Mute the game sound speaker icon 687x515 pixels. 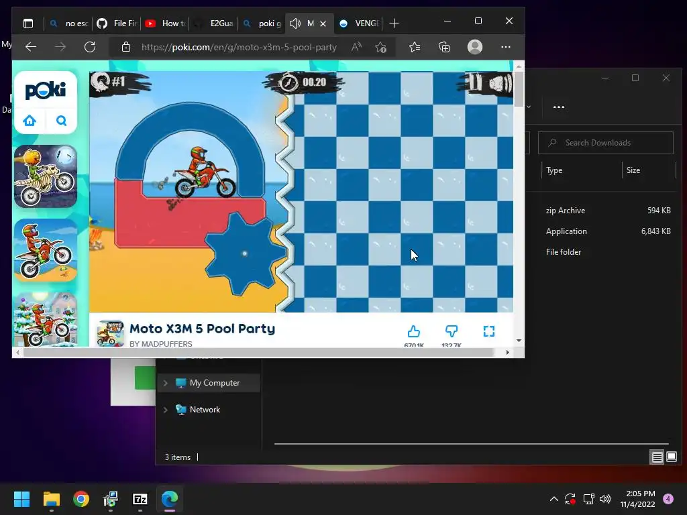tap(500, 82)
